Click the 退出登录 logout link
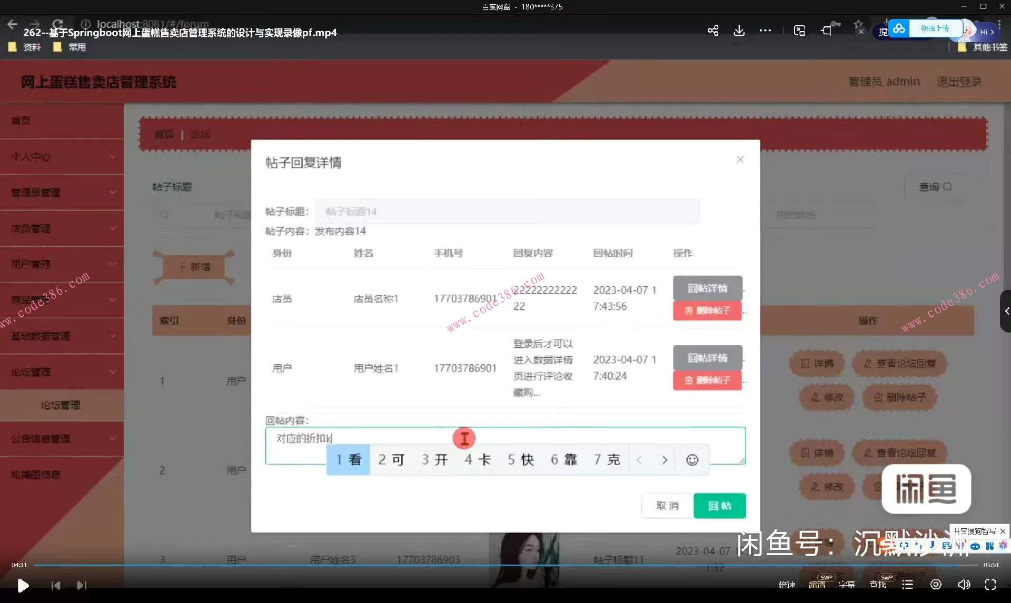The width and height of the screenshot is (1011, 603). coord(959,82)
